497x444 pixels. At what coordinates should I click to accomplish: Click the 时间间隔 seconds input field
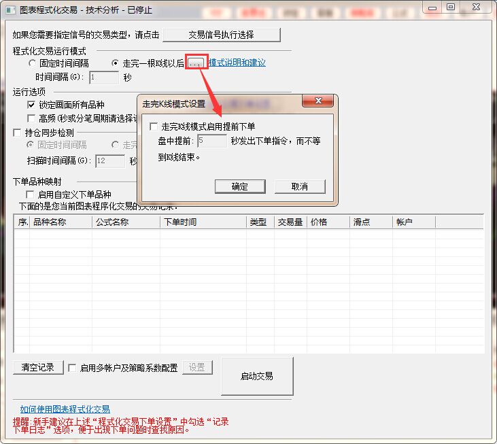(104, 78)
